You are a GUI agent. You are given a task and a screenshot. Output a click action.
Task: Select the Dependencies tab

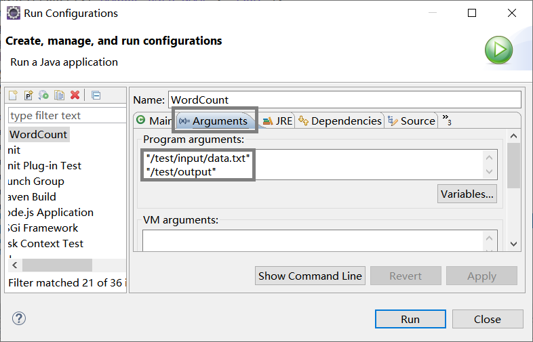[x=340, y=121]
